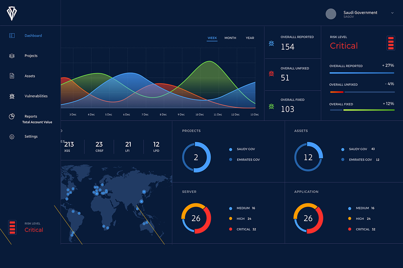
Task: Click the Saudi Government account name
Action: 360,12
